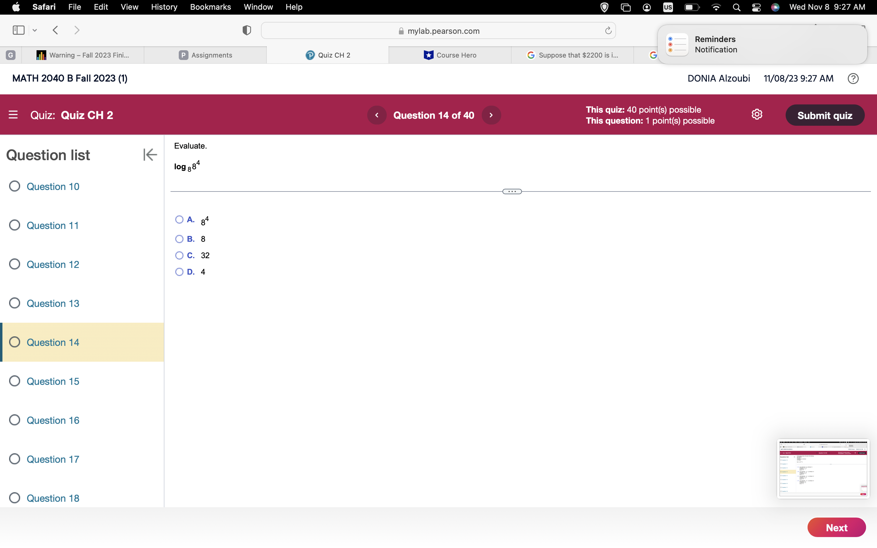Image resolution: width=877 pixels, height=548 pixels.
Task: Collapse the Question list panel
Action: tap(150, 155)
